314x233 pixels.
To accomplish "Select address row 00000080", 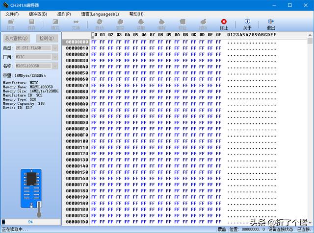I will point(77,92).
